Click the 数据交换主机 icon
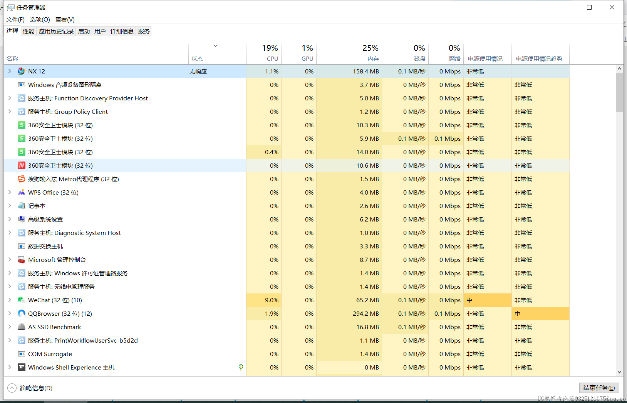The height and width of the screenshot is (403, 627). (22, 246)
